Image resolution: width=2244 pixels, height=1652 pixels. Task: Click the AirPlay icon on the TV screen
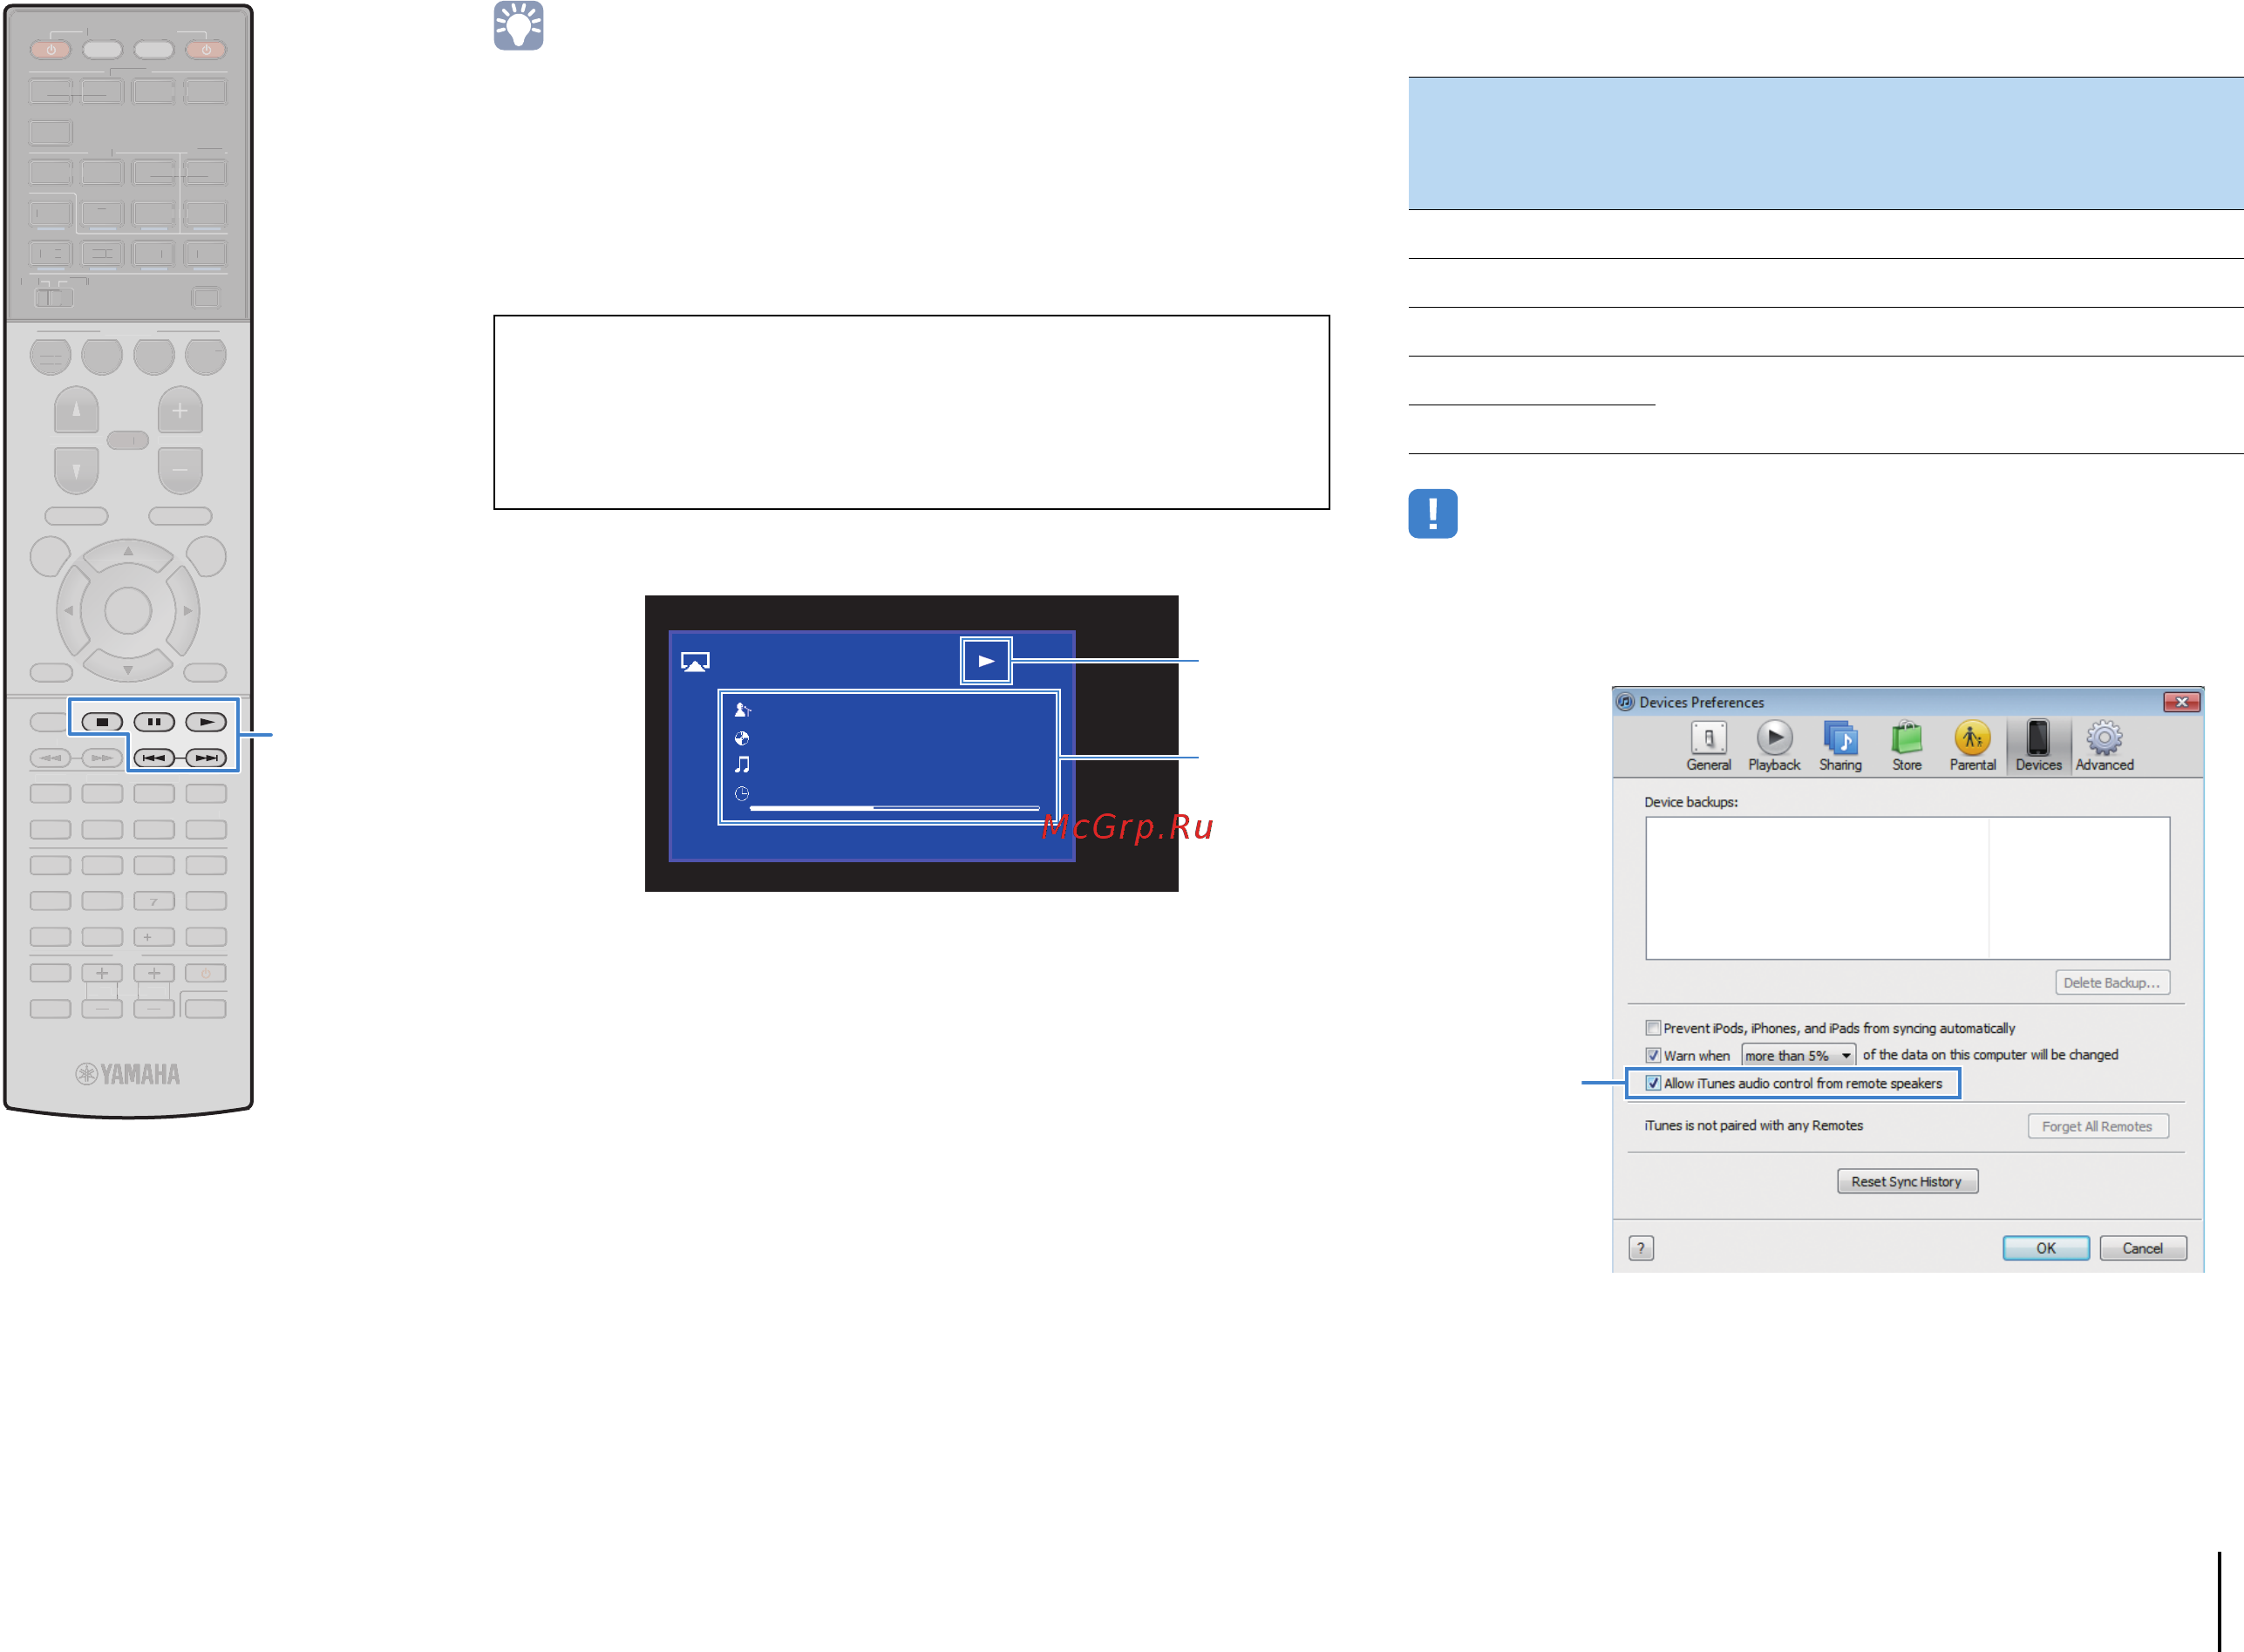point(695,662)
